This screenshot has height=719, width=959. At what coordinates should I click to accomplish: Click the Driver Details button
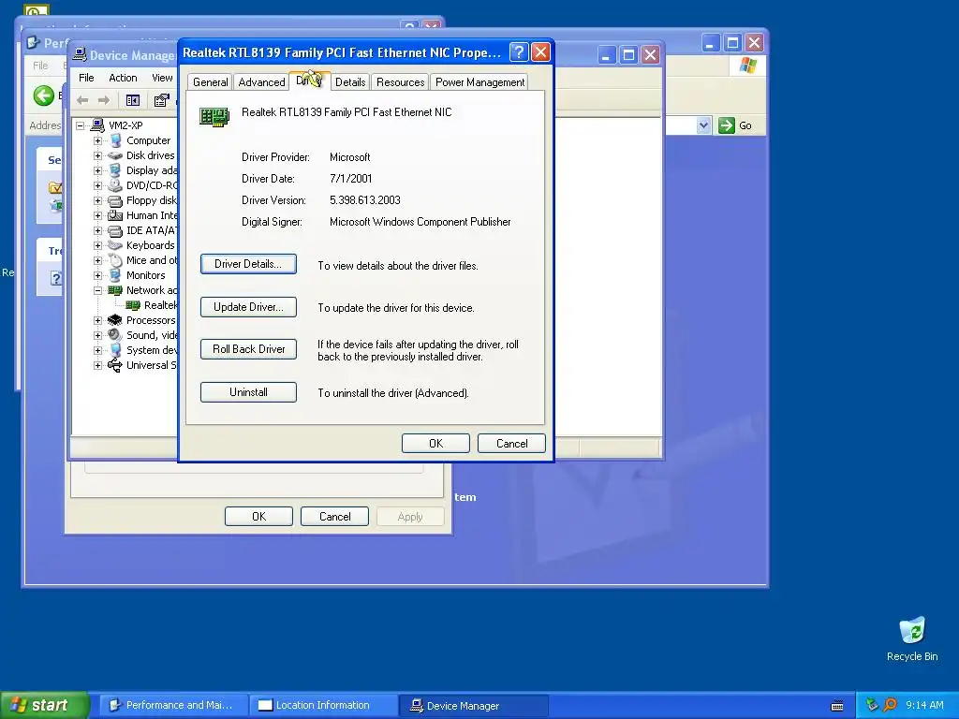coord(248,264)
